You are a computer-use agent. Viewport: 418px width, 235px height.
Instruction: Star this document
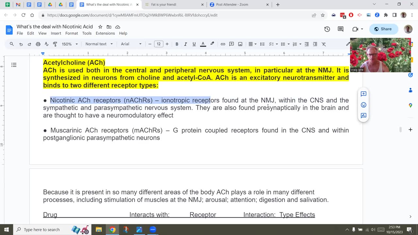click(100, 27)
